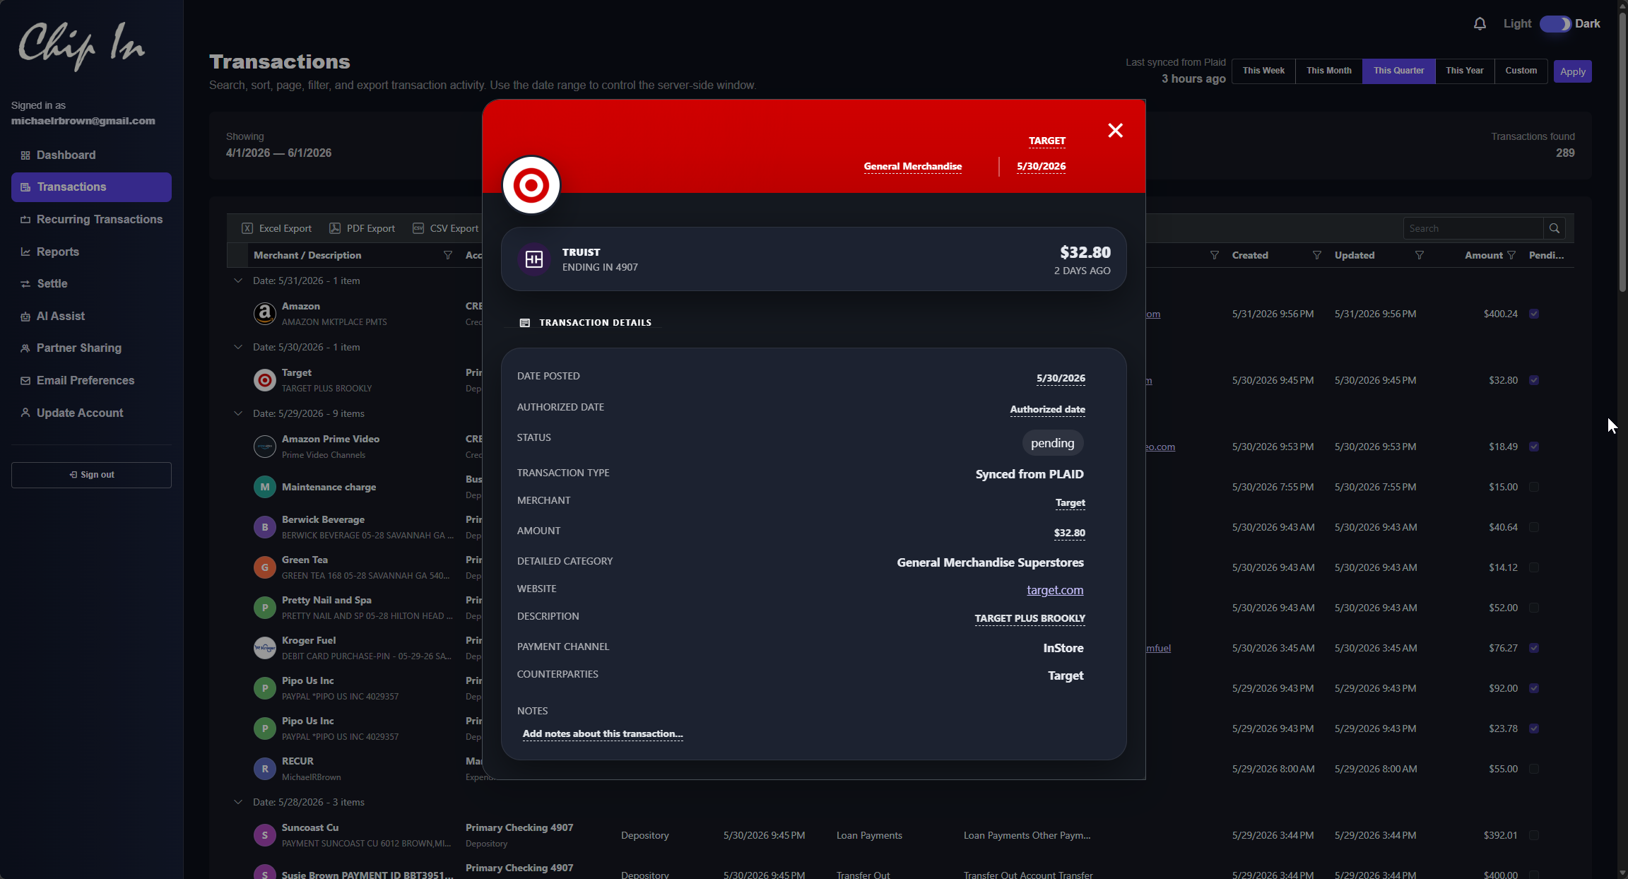This screenshot has width=1628, height=879.
Task: Click Pretty Nail and Spa avatar
Action: (265, 608)
